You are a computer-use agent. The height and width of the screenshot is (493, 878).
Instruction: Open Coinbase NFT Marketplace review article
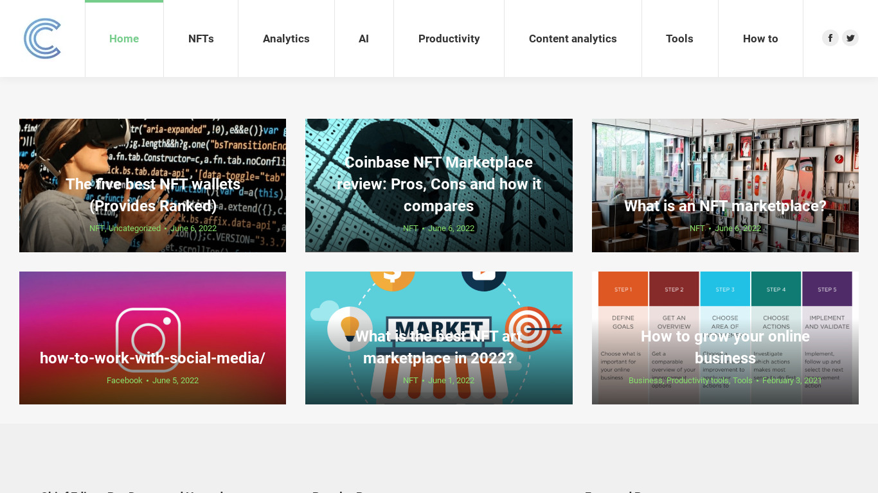click(439, 184)
